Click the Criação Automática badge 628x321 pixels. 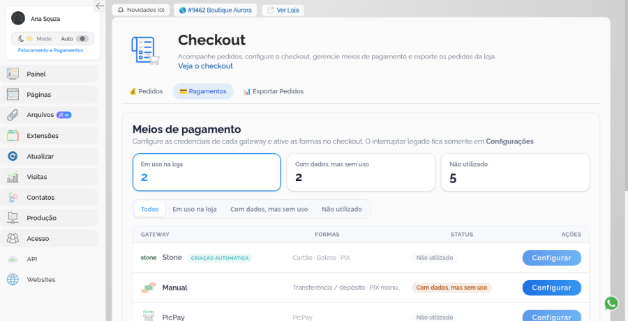[x=220, y=258]
